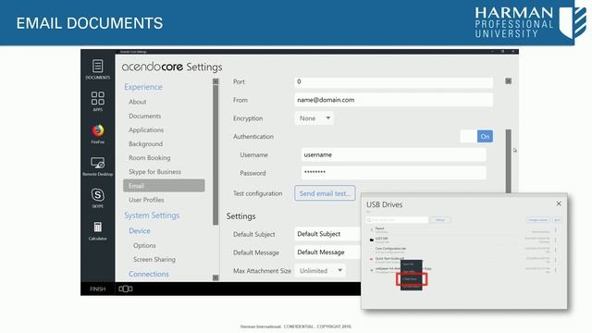This screenshot has height=333, width=592.
Task: Click the Default Message field
Action: (x=327, y=253)
